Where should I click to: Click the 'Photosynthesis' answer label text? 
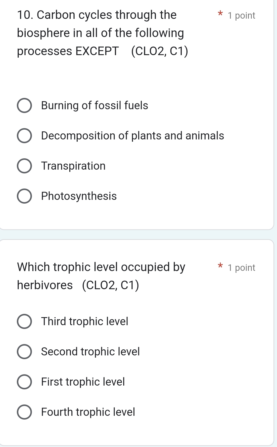79,196
